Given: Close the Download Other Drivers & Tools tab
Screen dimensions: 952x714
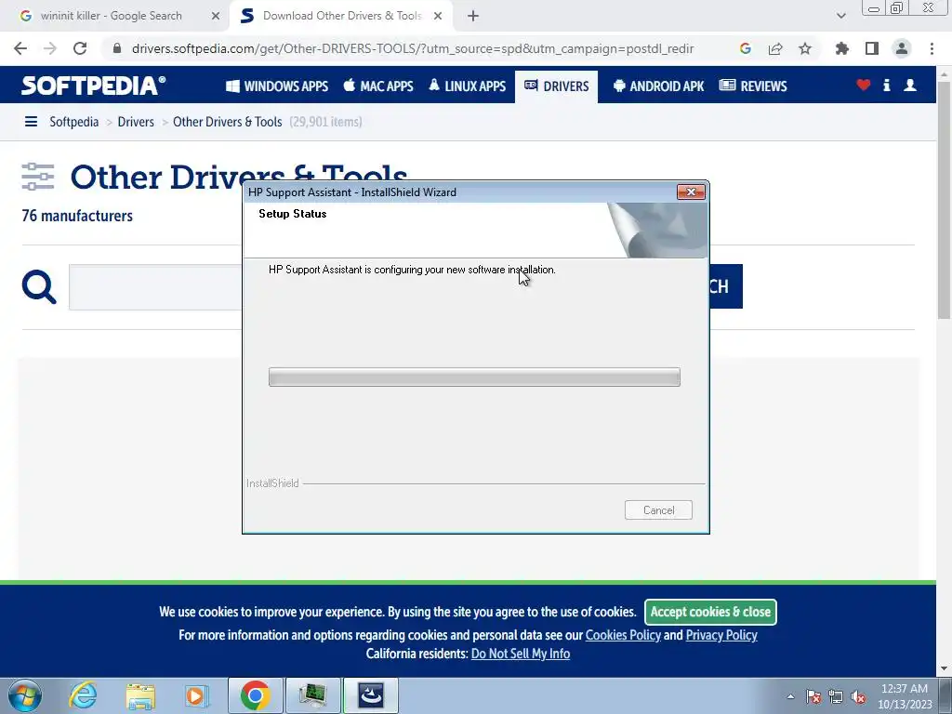Looking at the screenshot, I should tap(438, 17).
